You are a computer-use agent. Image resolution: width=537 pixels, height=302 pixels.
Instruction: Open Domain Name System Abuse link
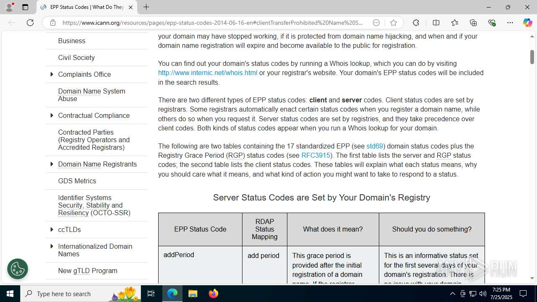(x=91, y=95)
